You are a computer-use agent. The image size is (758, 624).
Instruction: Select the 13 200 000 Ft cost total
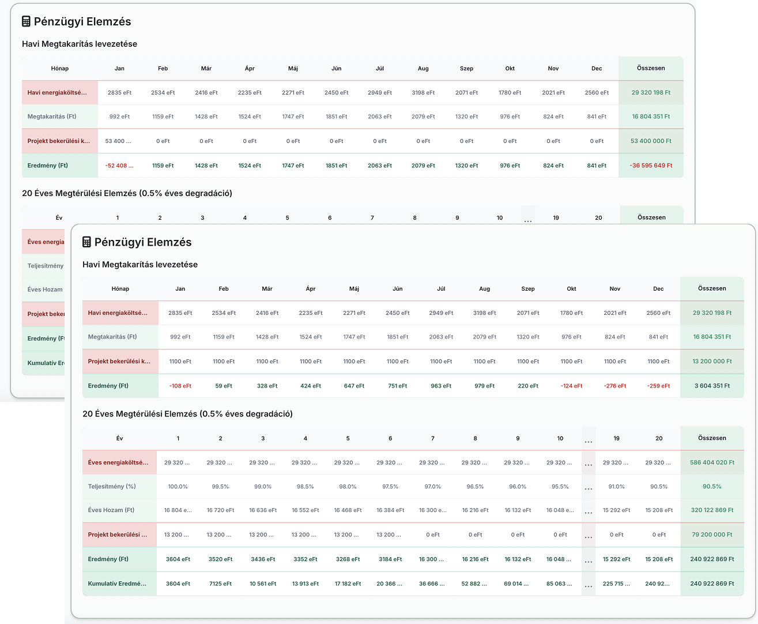pyautogui.click(x=712, y=361)
